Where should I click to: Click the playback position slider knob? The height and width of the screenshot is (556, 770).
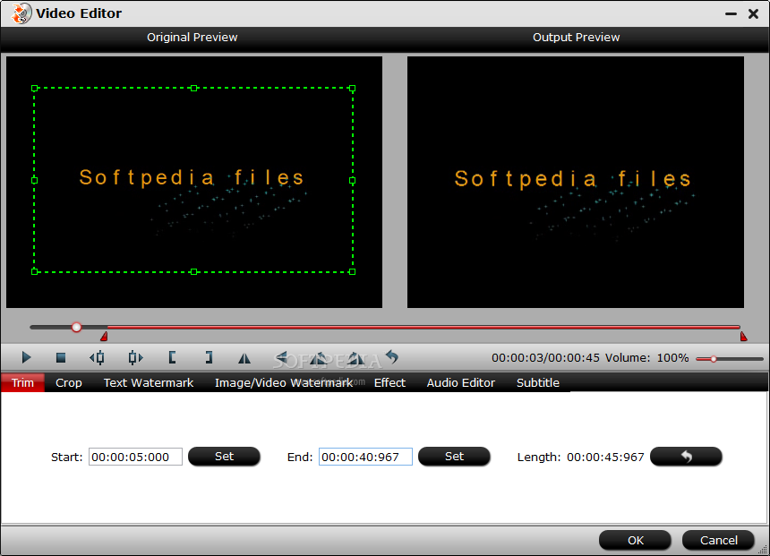(x=76, y=327)
